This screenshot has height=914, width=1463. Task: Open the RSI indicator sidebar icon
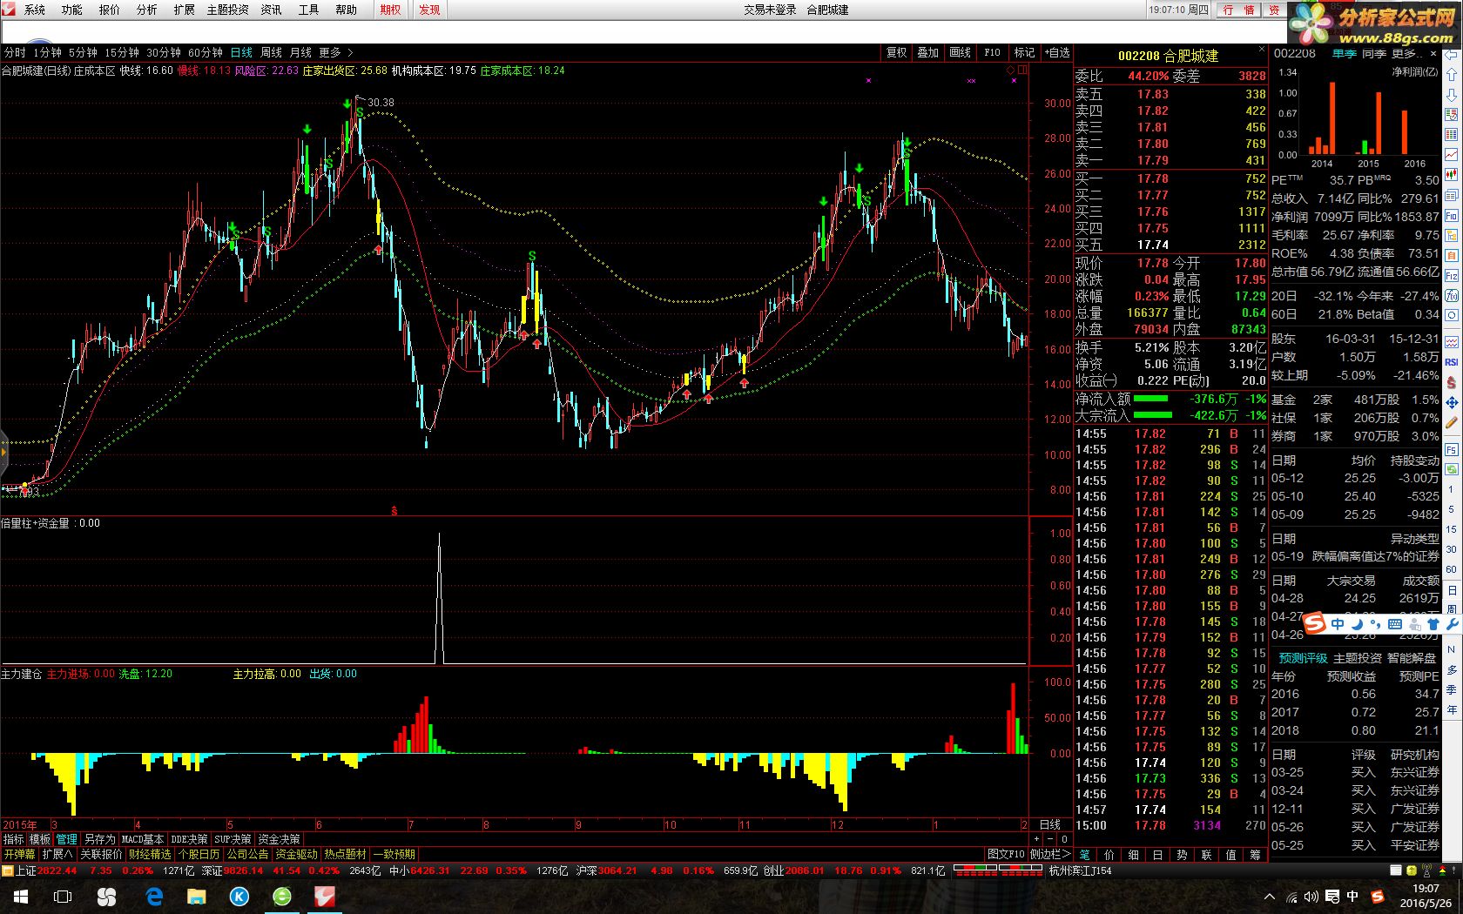1452,362
